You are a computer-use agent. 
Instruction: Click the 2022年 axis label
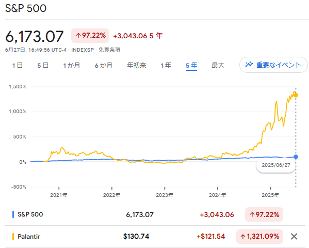click(112, 195)
